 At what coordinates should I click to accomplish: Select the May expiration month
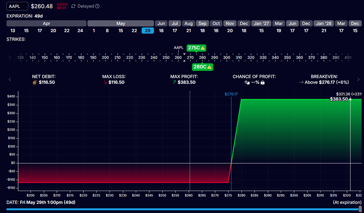click(x=121, y=23)
